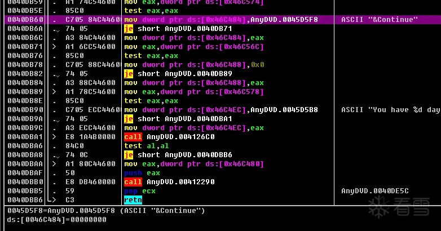Click address 0040DB82 in address column
The width and height of the screenshot is (441, 231).
25,74
